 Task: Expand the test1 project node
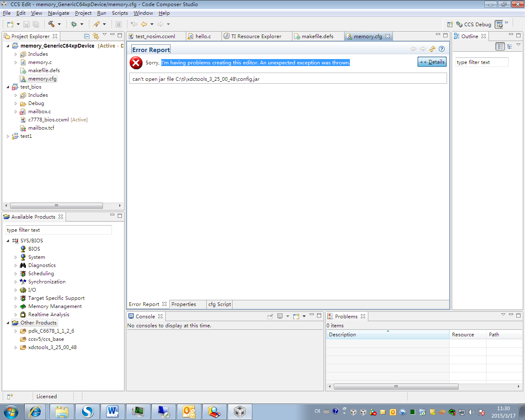pos(8,136)
